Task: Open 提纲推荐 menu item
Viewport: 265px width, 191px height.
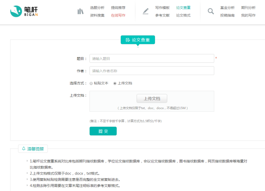Action: (118, 7)
